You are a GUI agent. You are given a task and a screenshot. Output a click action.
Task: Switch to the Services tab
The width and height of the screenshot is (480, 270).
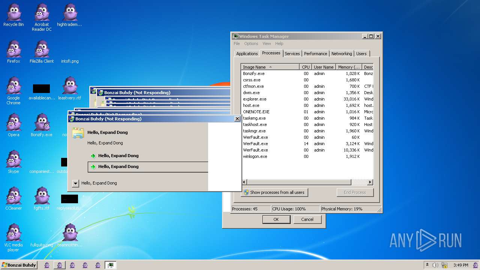292,54
